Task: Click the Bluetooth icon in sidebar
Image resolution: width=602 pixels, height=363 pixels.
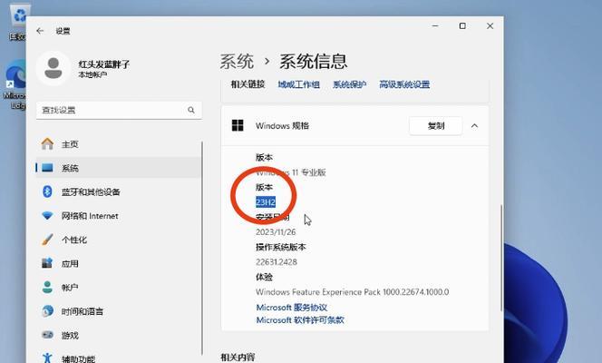Action: (47, 191)
